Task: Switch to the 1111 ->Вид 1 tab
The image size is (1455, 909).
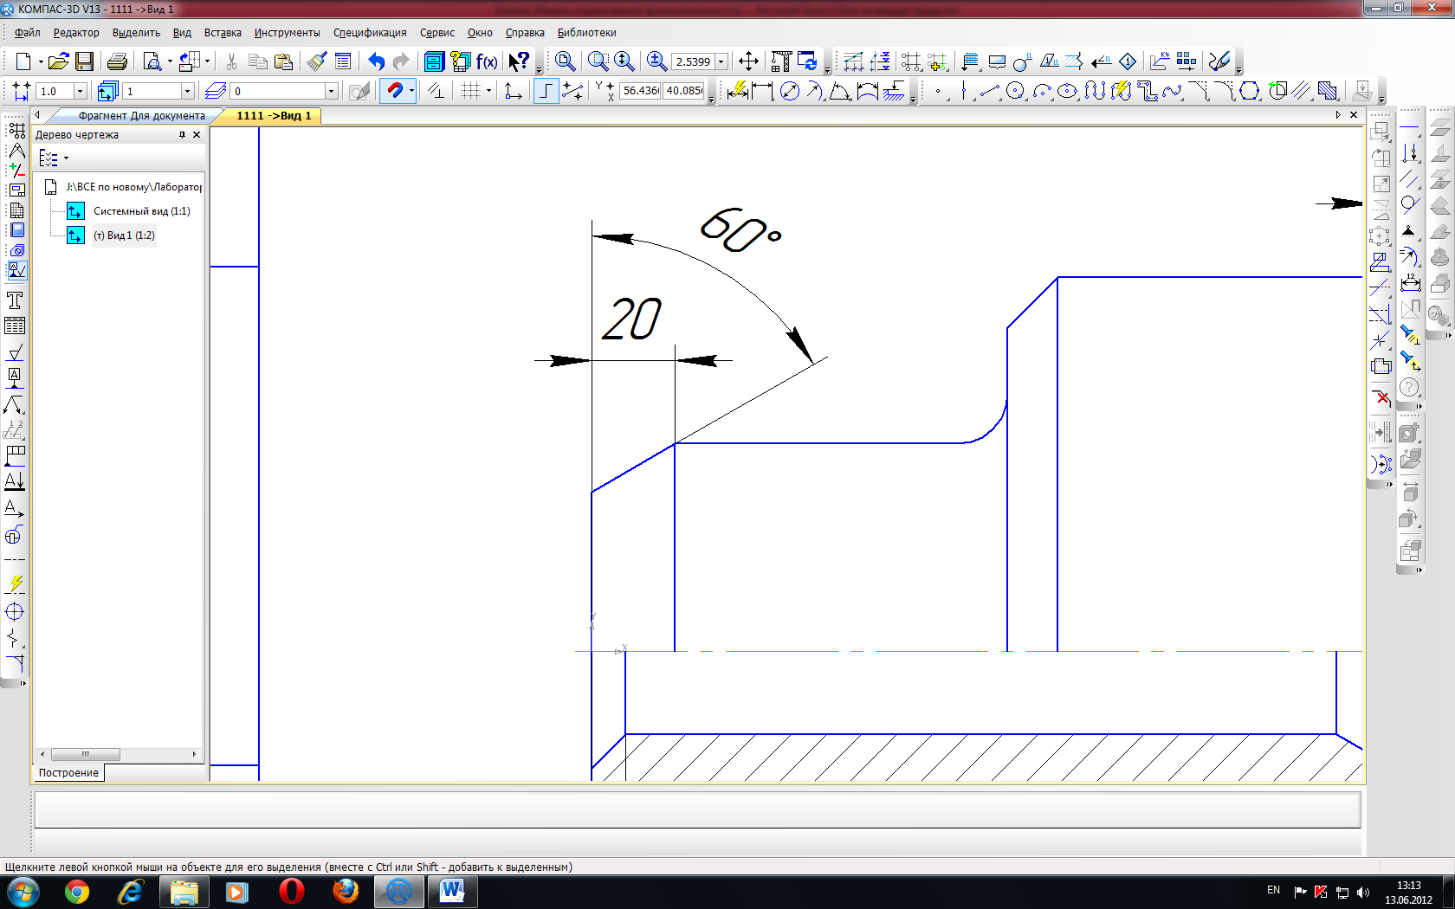Action: (x=273, y=116)
